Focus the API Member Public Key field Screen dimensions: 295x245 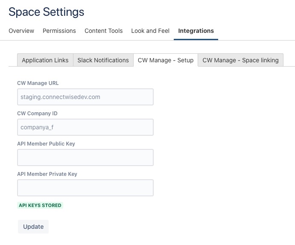pos(85,157)
